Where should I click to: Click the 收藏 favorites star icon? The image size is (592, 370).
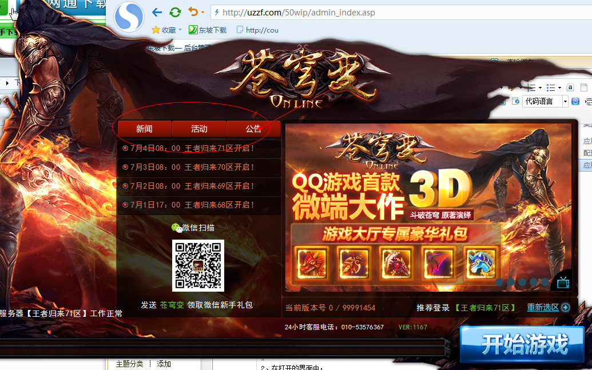(x=156, y=30)
